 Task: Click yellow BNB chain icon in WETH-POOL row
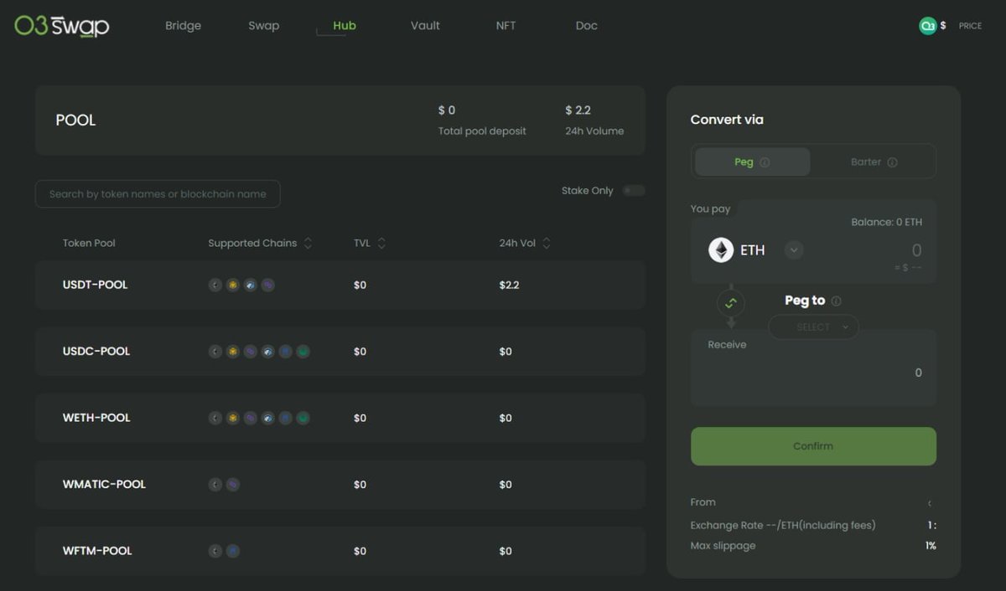click(x=233, y=418)
